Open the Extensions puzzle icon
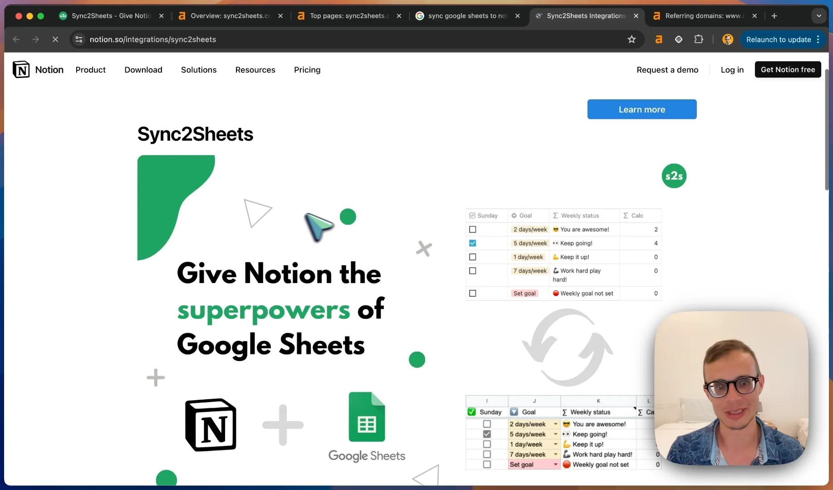This screenshot has width=833, height=490. [699, 39]
